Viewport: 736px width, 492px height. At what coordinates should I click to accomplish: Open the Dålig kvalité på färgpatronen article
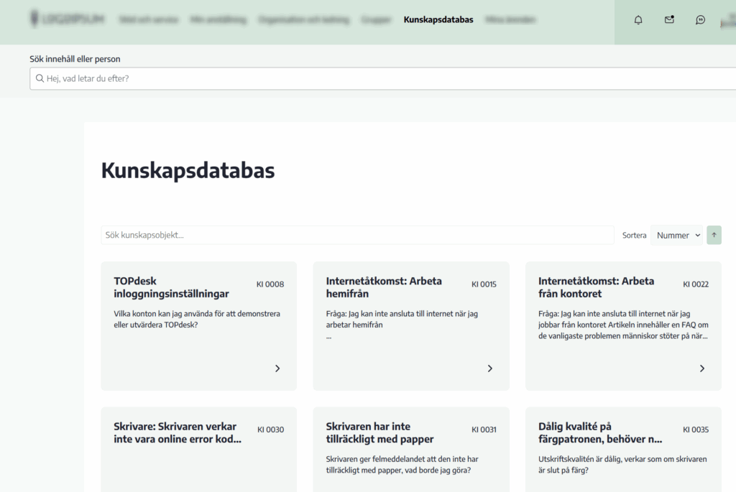(599, 432)
